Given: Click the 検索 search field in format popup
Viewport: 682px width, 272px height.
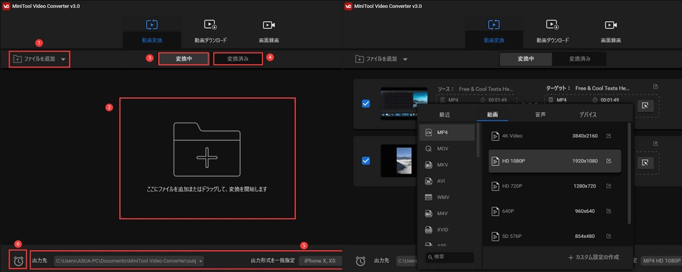Looking at the screenshot, I should (x=450, y=257).
